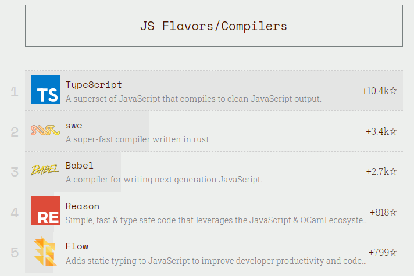The image size is (414, 276).
Task: Click the star icon beside +3.4k
Action: click(x=393, y=132)
